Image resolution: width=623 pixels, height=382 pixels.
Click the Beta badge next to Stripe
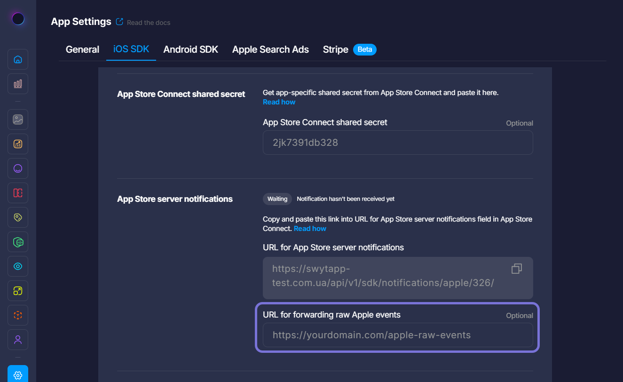coord(365,49)
